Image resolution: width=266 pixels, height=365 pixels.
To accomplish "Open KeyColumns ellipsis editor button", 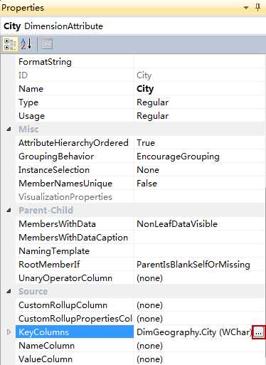I will pyautogui.click(x=258, y=332).
